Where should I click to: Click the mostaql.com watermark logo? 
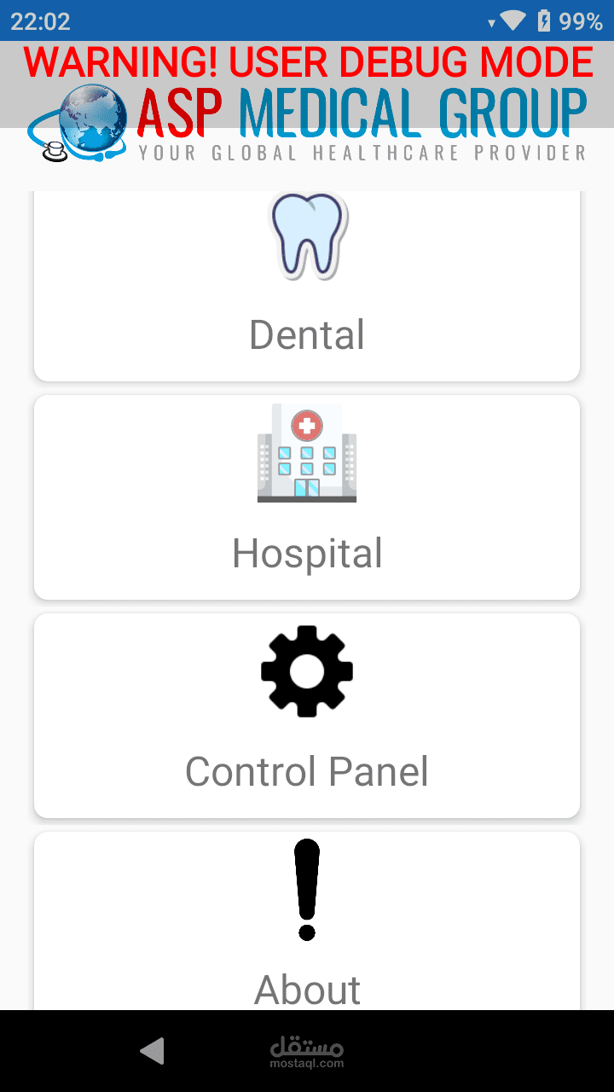[x=307, y=1051]
